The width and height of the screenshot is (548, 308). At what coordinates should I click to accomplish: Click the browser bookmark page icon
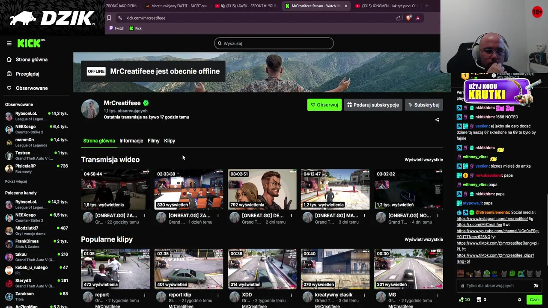coord(109,18)
